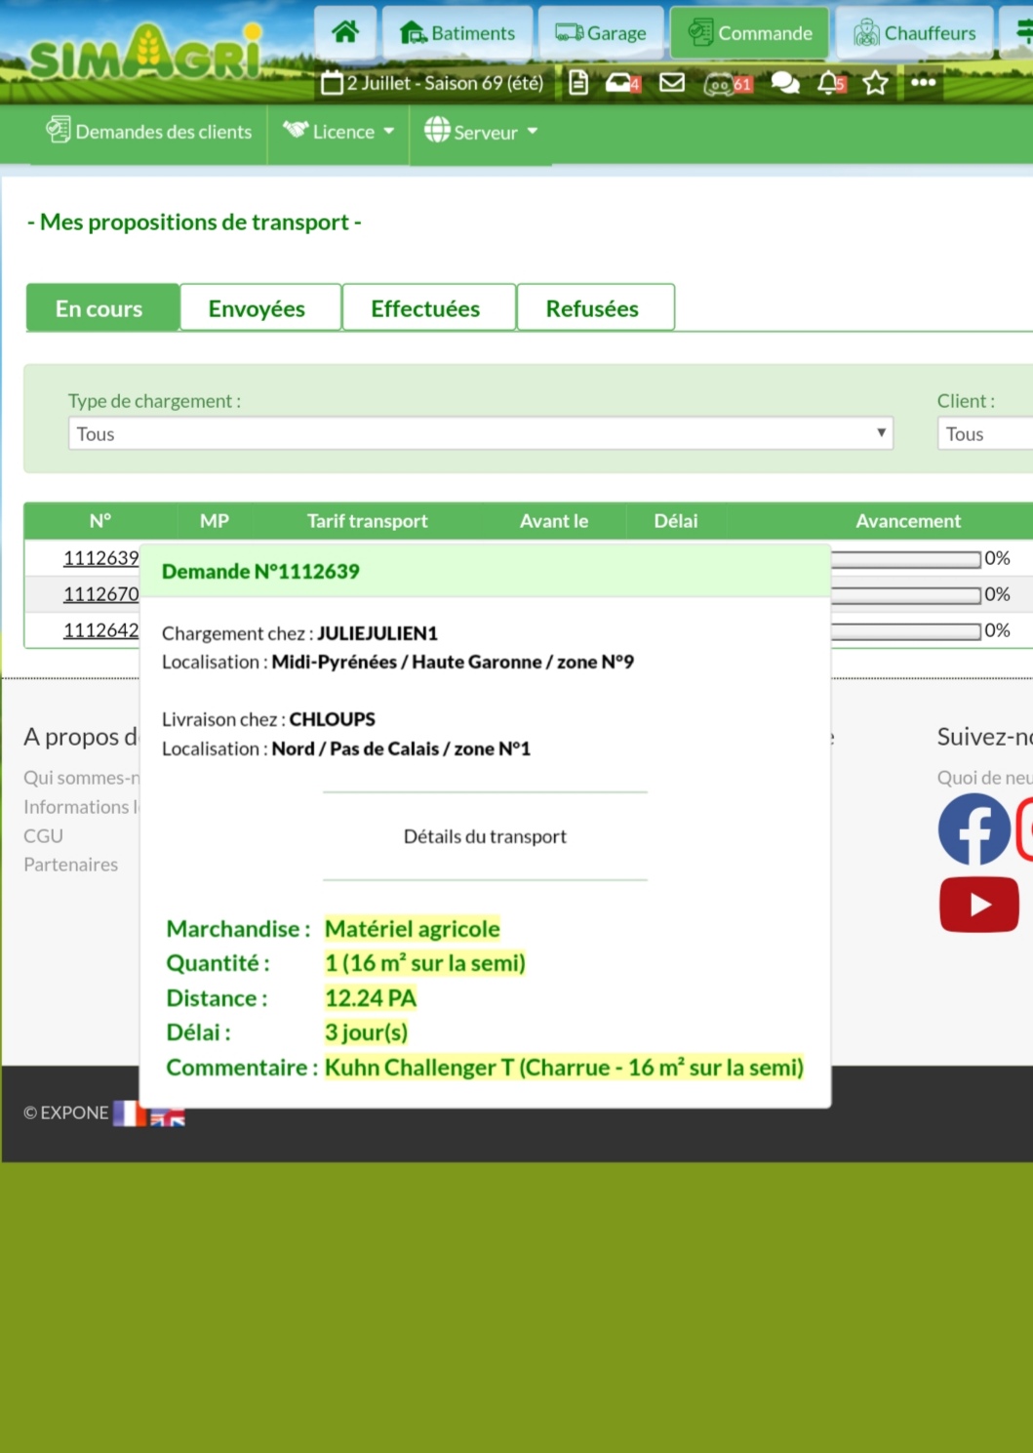Open the Discord icon with 61 badge

point(727,84)
